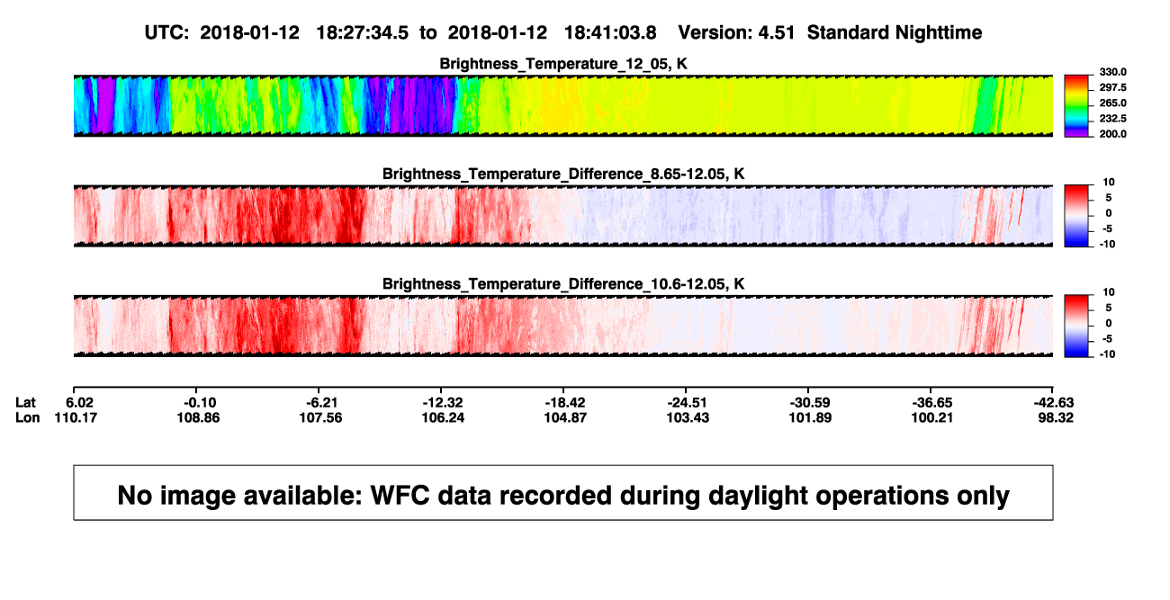Click the latitude label -24.51
This screenshot has width=1170, height=600.
(x=688, y=402)
